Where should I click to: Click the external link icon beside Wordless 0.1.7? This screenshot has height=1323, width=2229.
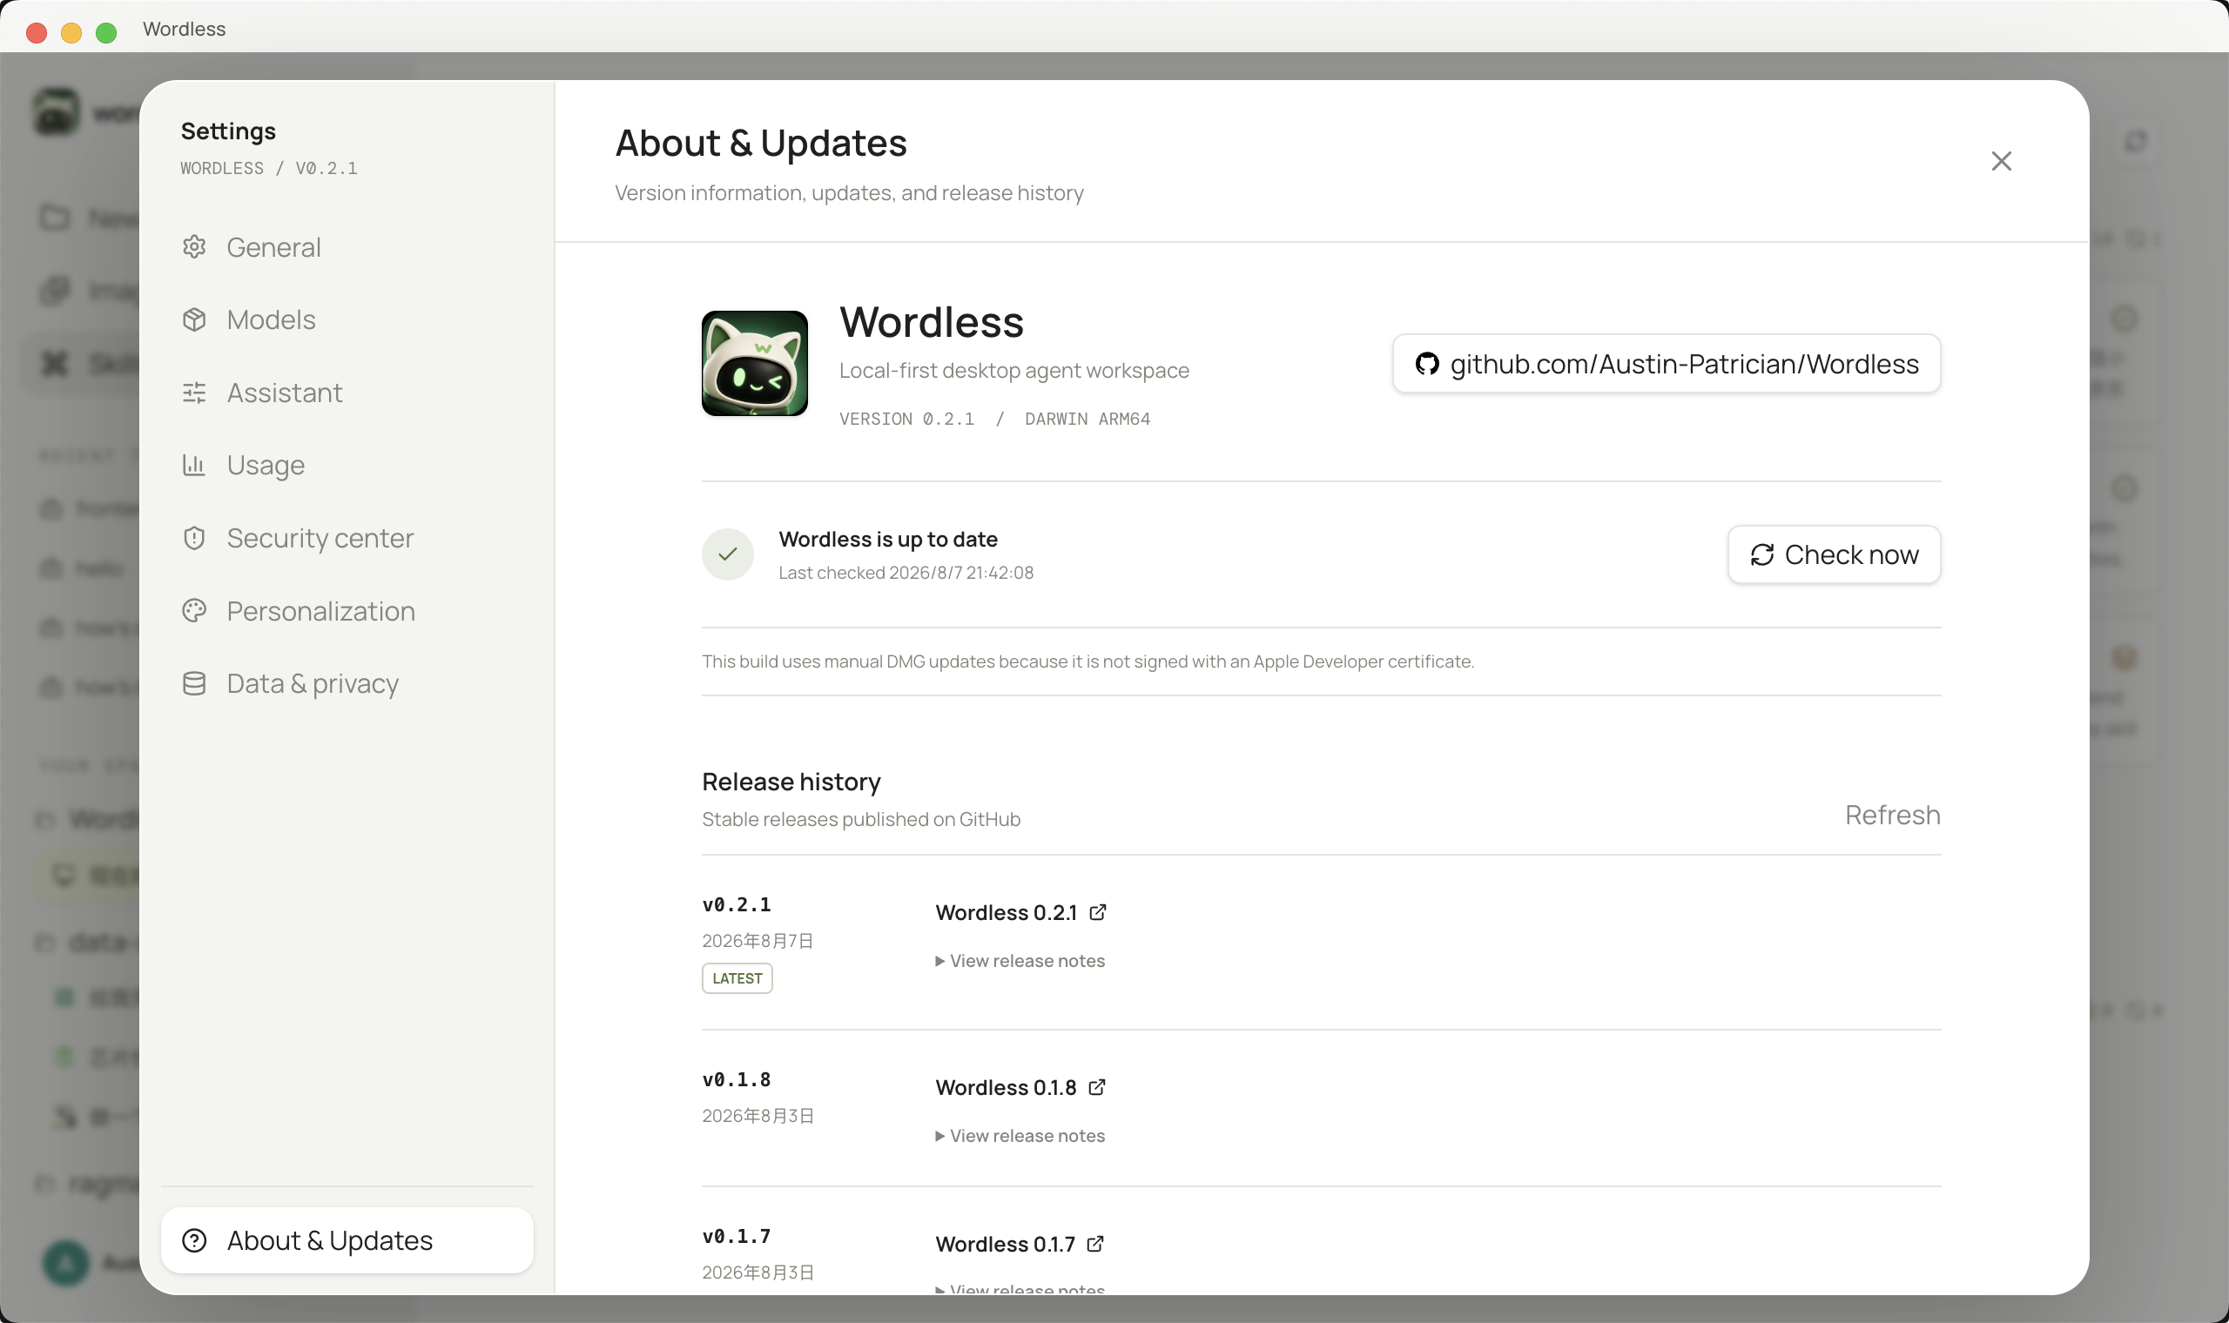coord(1095,1244)
